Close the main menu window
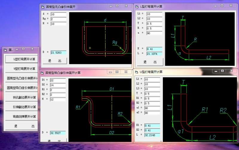Screen dimensions: 239x150 coord(32,49)
